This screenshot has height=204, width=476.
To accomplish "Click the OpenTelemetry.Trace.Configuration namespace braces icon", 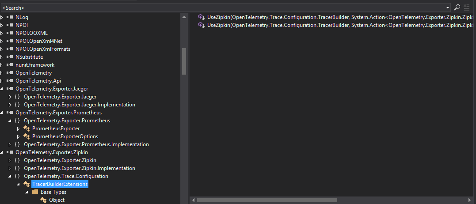I will point(18,176).
